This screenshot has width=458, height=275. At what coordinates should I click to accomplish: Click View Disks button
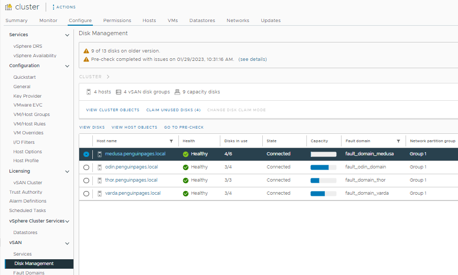92,128
